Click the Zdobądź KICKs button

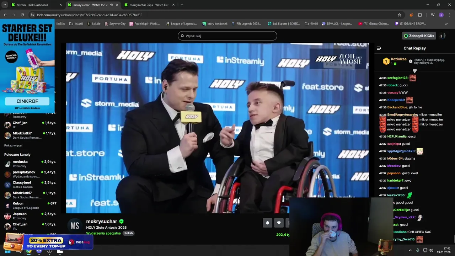coord(419,36)
